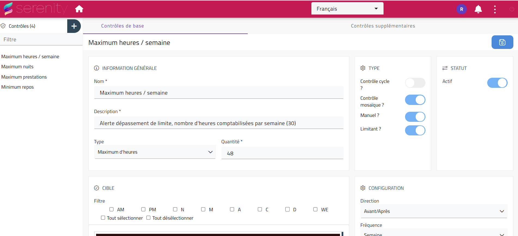Open the Direction Avant/Après dropdown
This screenshot has width=518, height=236.
(x=434, y=211)
